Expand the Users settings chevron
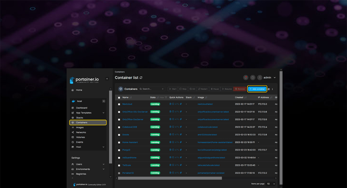 (x=103, y=164)
